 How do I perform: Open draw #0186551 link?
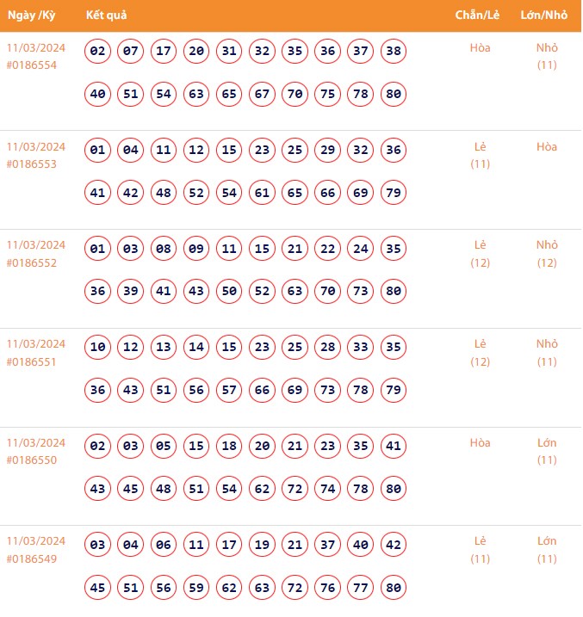click(x=31, y=361)
